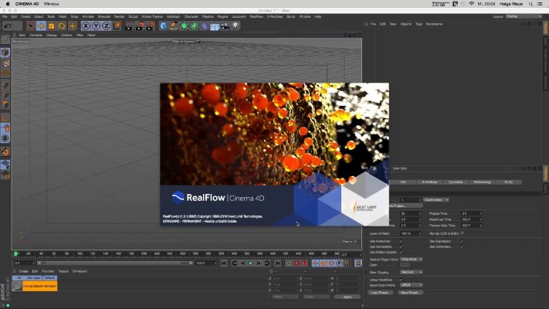The height and width of the screenshot is (309, 549).
Task: Select the Live Selection arrow tool
Action: coord(30,26)
